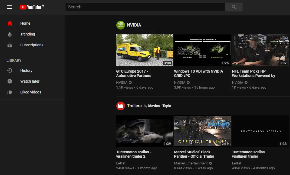Screen dimensions: 290x175
Task: Open the NVIDIA section heading
Action: [x=134, y=25]
